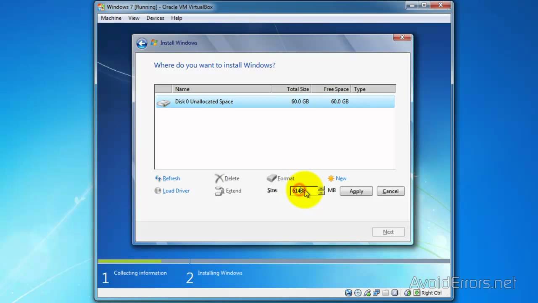Click the '60.0 GB' Free Space cell

point(340,101)
